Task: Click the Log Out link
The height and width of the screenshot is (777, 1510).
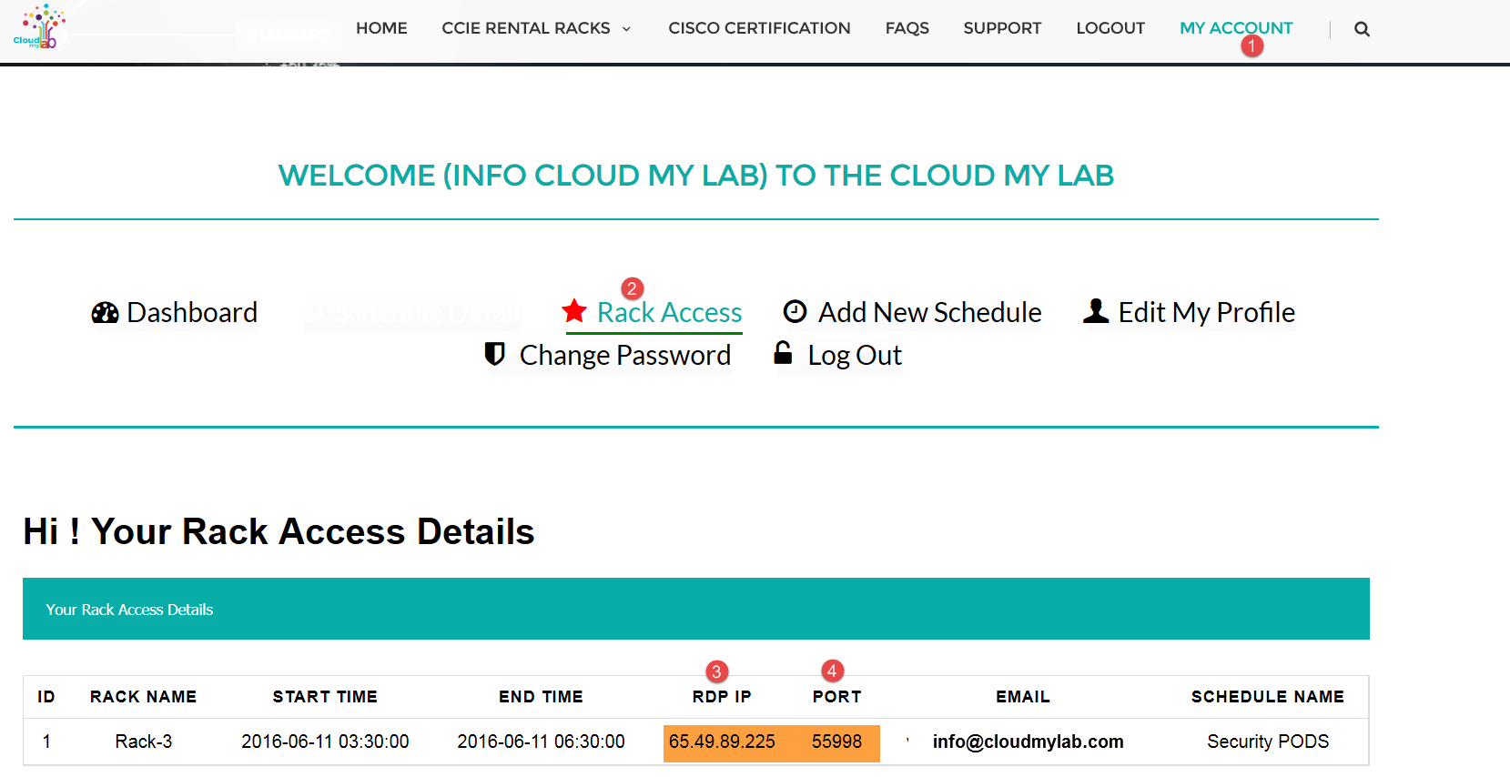Action: (x=855, y=356)
